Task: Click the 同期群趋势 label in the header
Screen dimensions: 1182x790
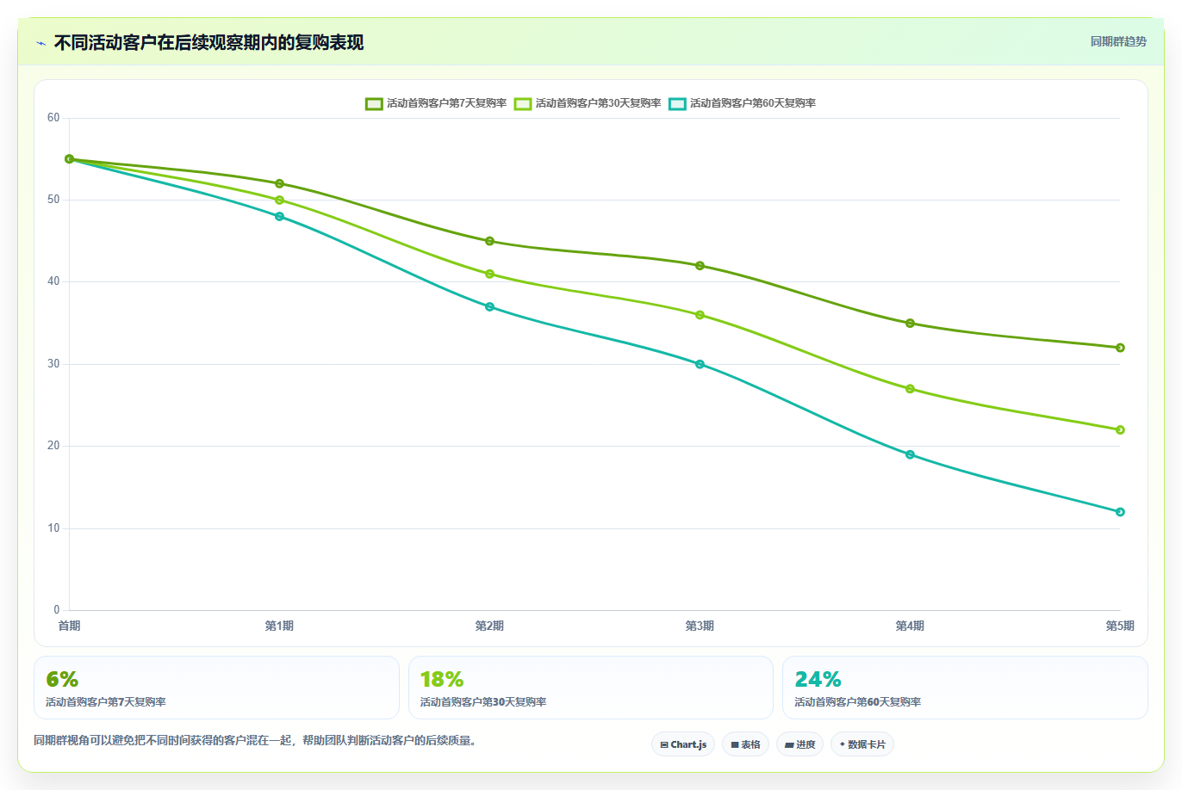Action: coord(1118,41)
